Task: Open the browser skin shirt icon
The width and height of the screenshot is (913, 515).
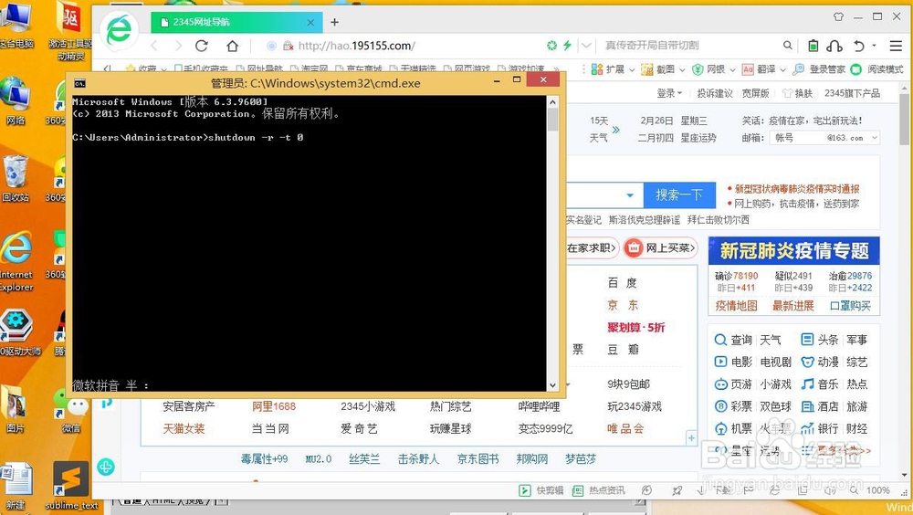Action: coord(838,16)
